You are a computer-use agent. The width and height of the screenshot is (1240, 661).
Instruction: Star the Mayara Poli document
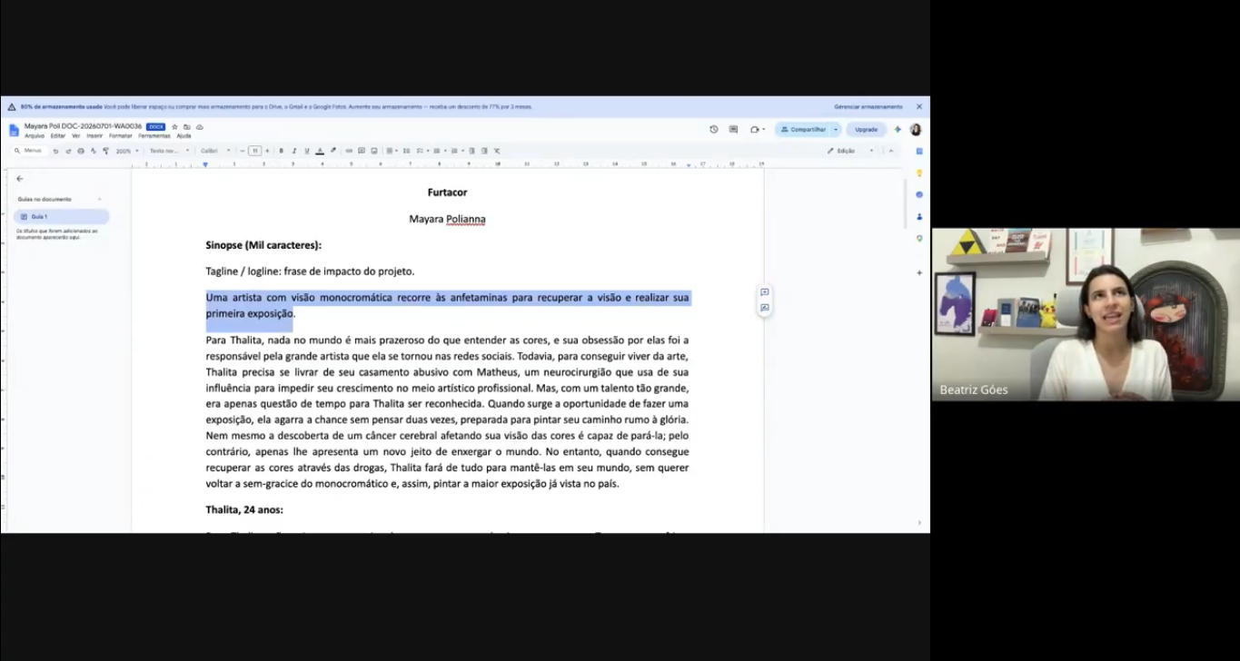pyautogui.click(x=174, y=126)
